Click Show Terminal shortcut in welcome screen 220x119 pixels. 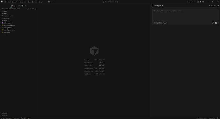pos(94,63)
